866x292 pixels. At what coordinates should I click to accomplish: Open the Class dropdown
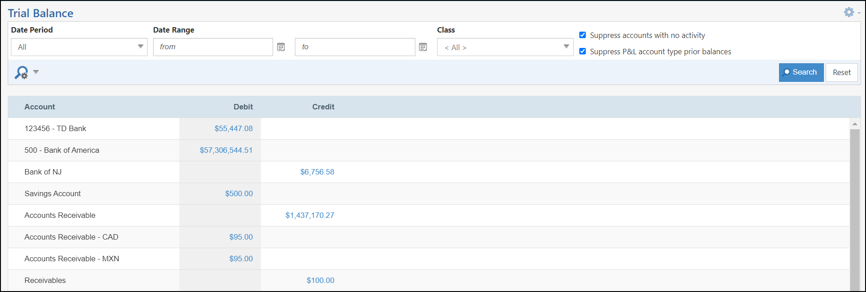(505, 47)
